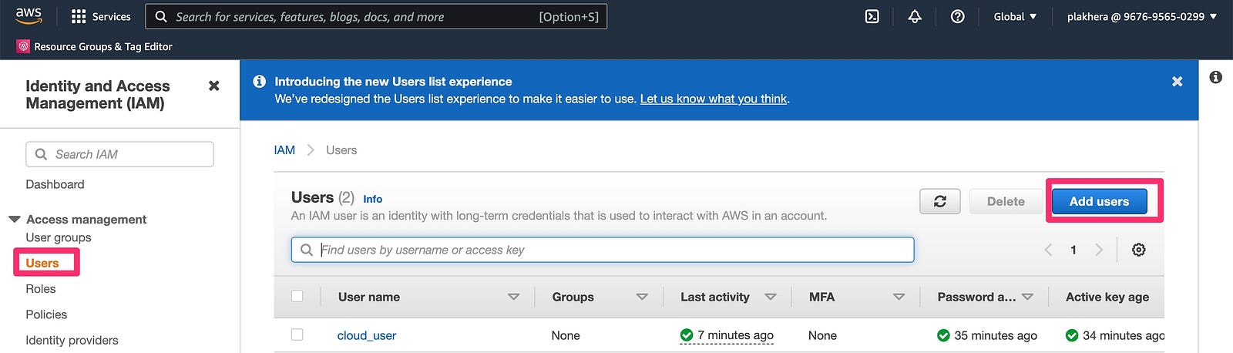Screen dimensions: 1233x353
Task: Check the cloud_user row checkbox
Action: click(x=297, y=335)
